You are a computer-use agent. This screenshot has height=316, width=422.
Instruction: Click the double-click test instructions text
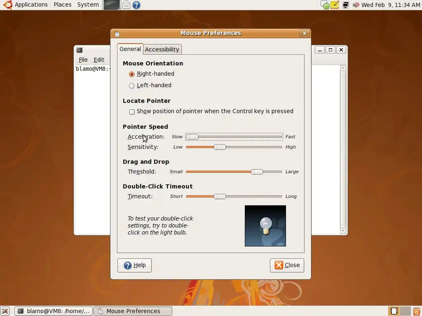click(x=160, y=225)
